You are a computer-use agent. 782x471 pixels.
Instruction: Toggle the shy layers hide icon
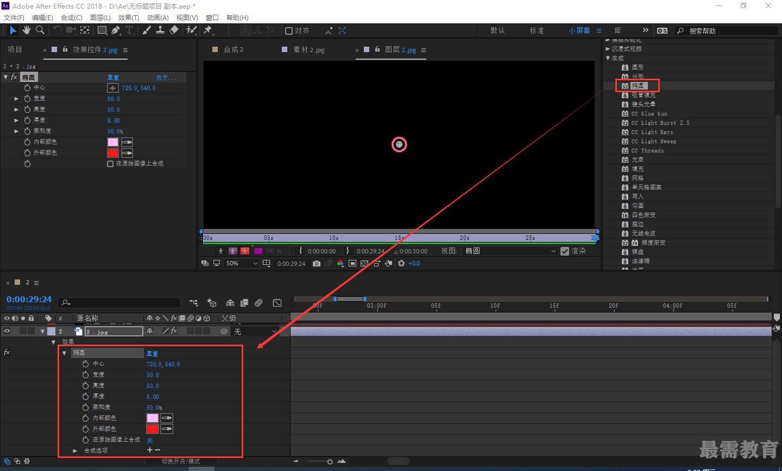230,303
